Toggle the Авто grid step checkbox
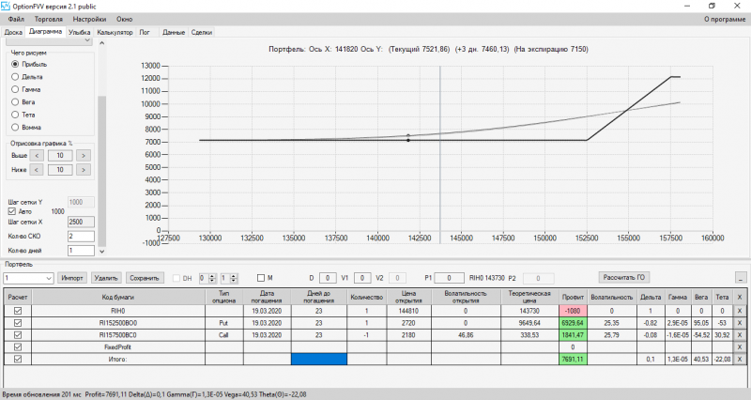Viewport: 751px width, 400px height. tap(12, 211)
